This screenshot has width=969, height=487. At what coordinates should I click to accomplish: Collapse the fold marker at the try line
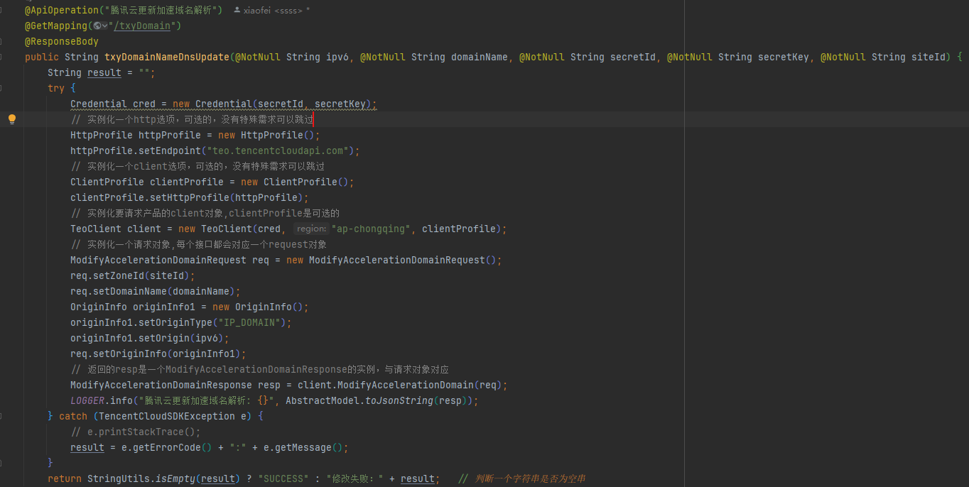click(2, 88)
